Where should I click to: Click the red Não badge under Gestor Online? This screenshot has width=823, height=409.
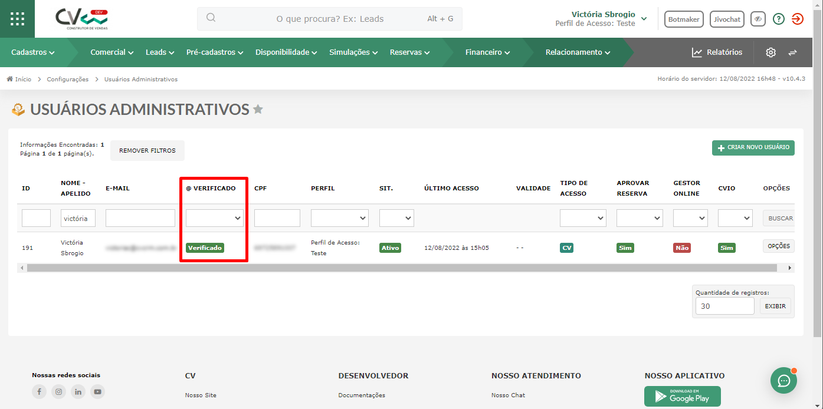(x=682, y=248)
